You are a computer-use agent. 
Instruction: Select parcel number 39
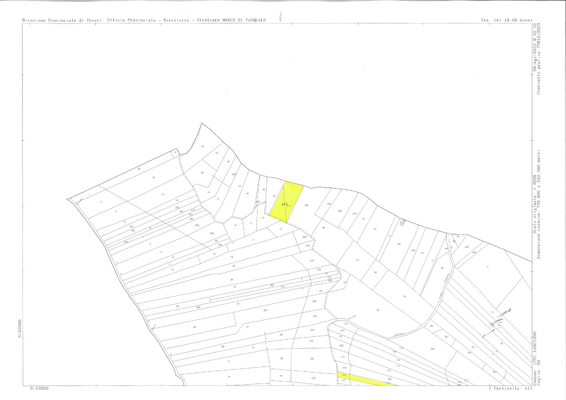[x=202, y=173]
